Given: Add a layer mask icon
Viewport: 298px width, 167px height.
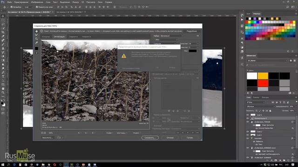Looking at the screenshot, I should point(276,161).
